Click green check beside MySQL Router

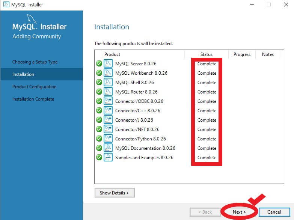99,92
